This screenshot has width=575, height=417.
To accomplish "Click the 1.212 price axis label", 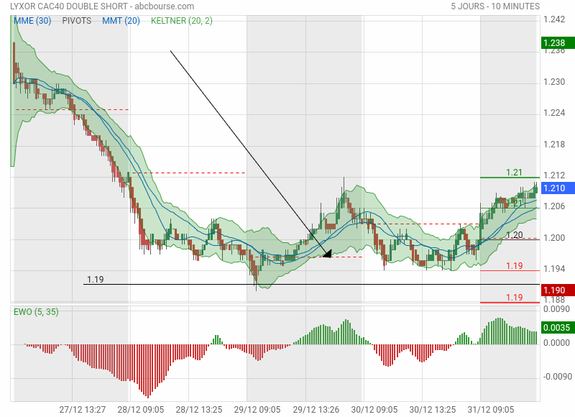I will click(554, 175).
